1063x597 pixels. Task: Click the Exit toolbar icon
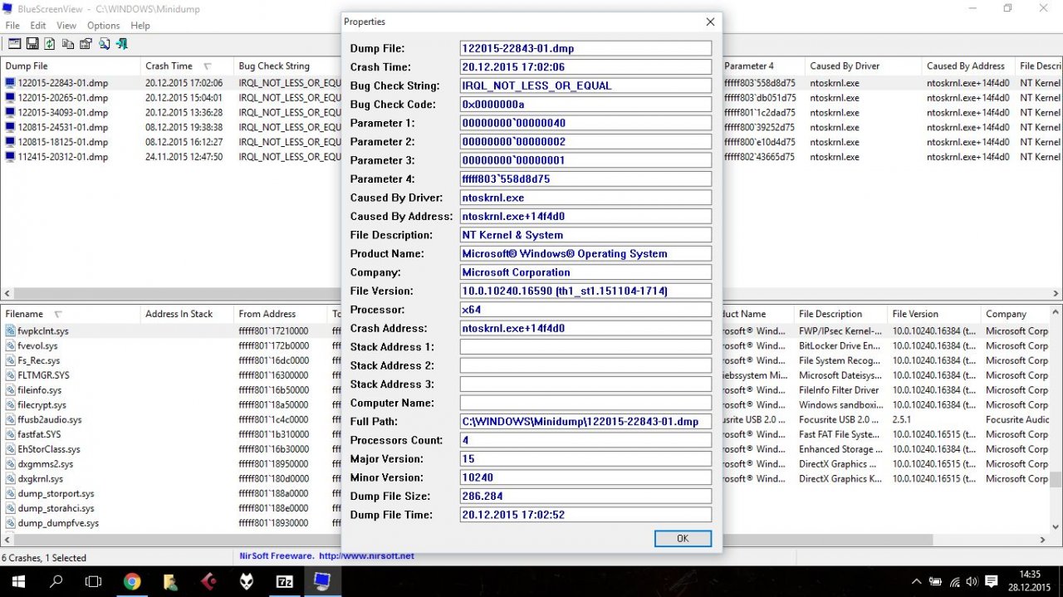[122, 44]
